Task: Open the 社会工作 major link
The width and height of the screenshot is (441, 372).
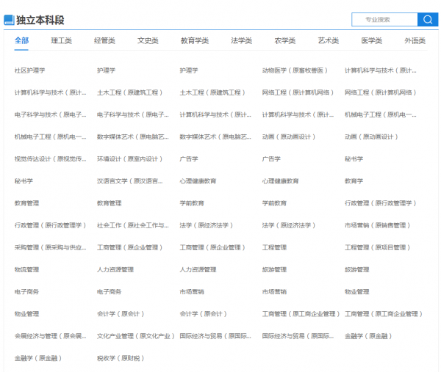Action: [x=133, y=225]
